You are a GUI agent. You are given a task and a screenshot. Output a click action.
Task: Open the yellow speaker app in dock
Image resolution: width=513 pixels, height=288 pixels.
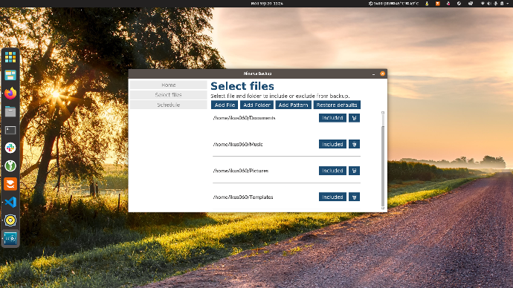tap(10, 220)
